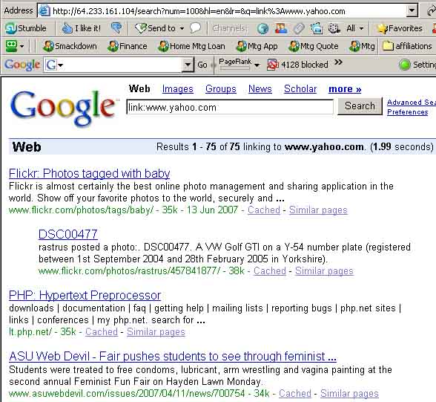Switch to the News search tab
Viewport: 436px width, 402px height.
pos(260,89)
